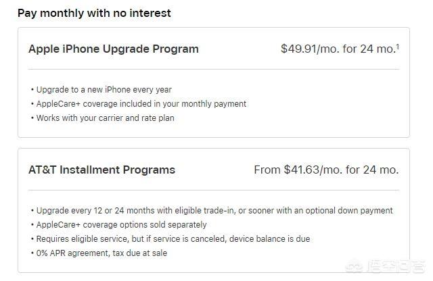Click the $49.91/mo. for 24 mo. price
The height and width of the screenshot is (281, 433).
tap(337, 49)
